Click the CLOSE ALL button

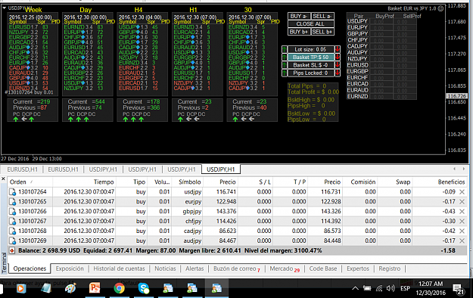311,24
